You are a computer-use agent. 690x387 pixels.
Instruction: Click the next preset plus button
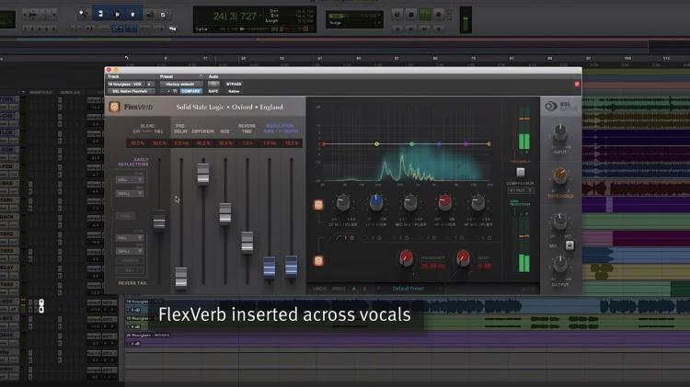pos(168,92)
